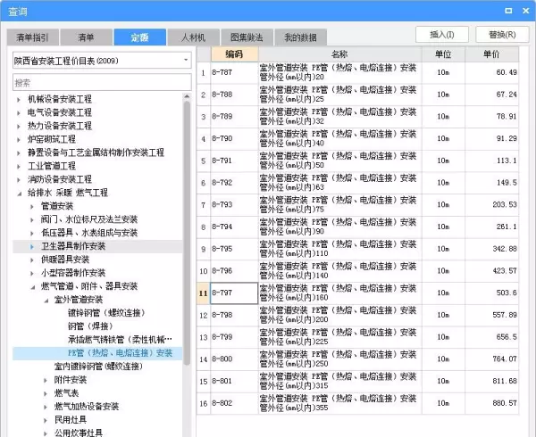Select code cell 8-792
536x437 pixels.
234,183
